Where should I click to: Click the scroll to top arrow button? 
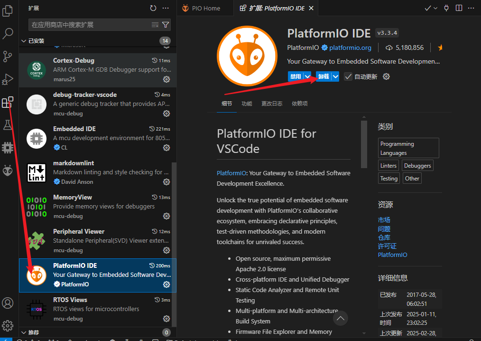pos(341,319)
